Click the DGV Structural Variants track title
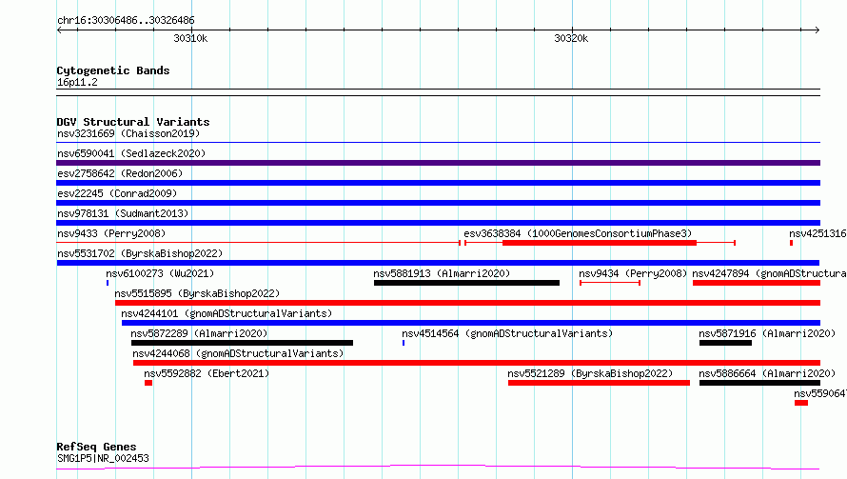 tap(133, 122)
